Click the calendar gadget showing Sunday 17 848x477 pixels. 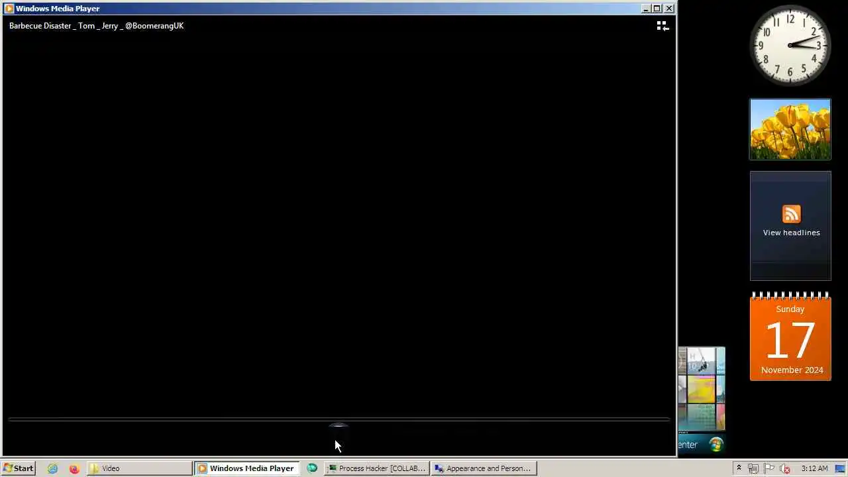point(790,337)
